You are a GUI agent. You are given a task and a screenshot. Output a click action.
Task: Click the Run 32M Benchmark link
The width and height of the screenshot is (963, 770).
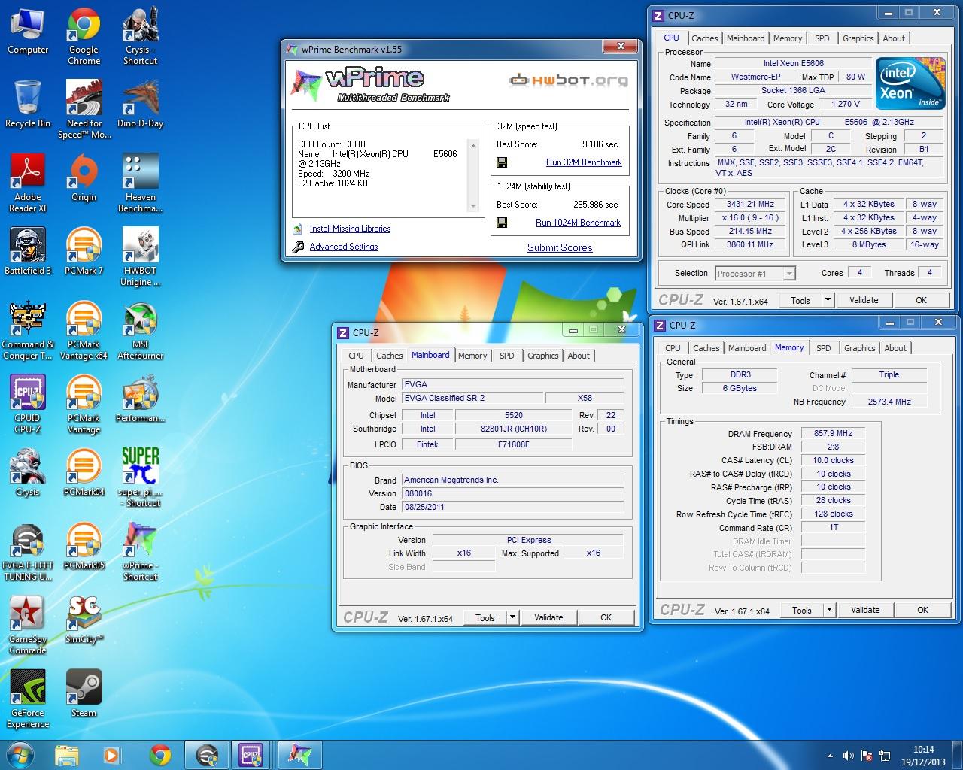[x=584, y=162]
